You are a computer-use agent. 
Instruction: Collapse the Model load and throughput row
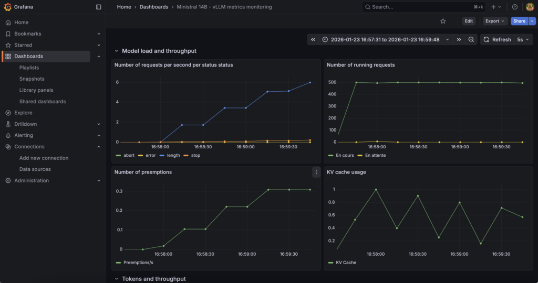pos(117,51)
